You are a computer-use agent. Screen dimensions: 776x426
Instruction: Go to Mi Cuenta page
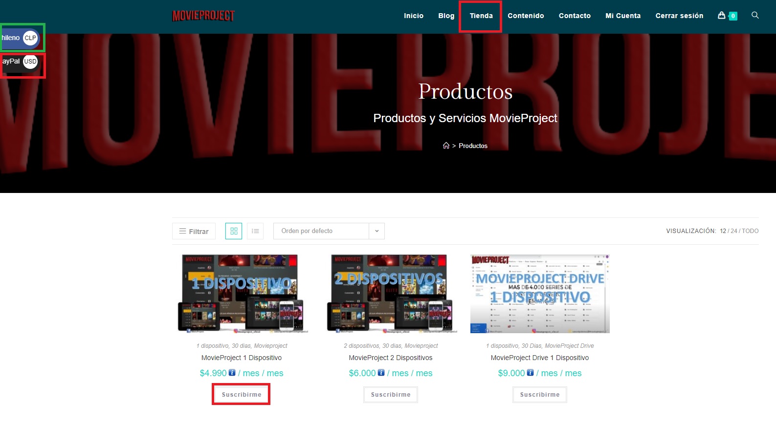pyautogui.click(x=622, y=16)
